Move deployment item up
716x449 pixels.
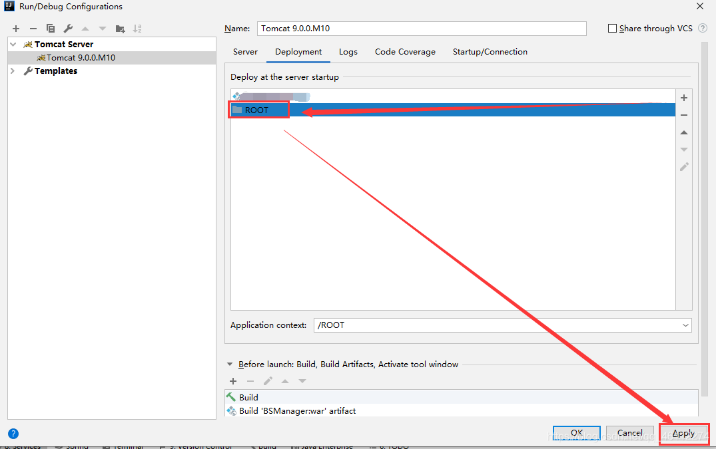[x=684, y=132]
